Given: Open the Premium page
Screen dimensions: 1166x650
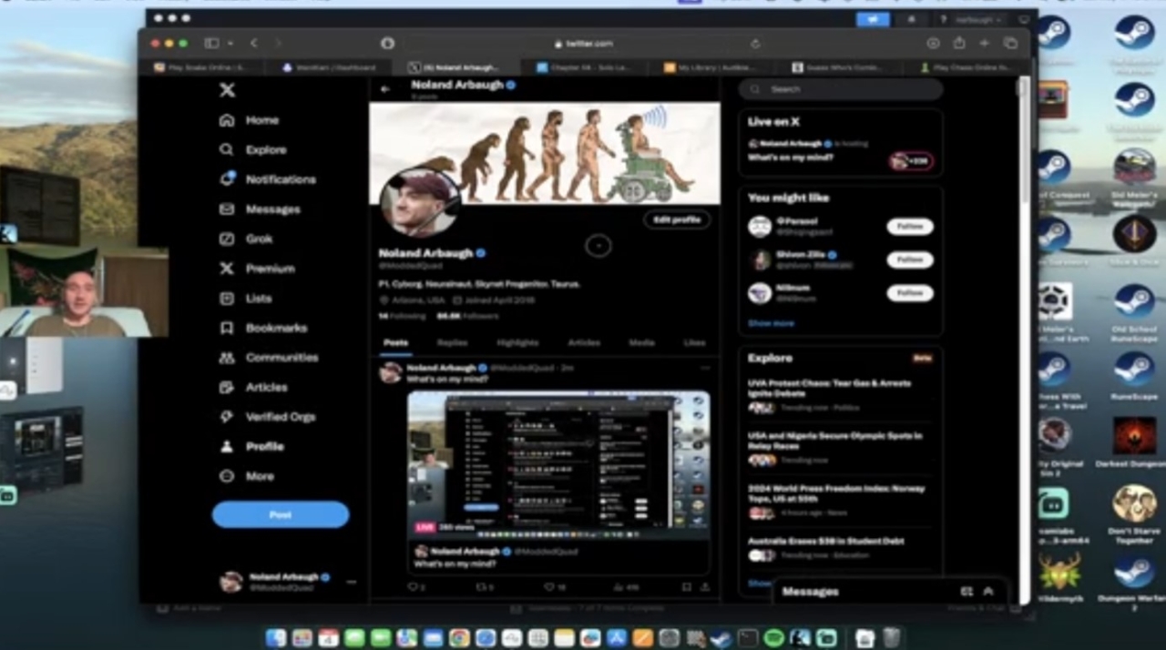Looking at the screenshot, I should point(257,269).
